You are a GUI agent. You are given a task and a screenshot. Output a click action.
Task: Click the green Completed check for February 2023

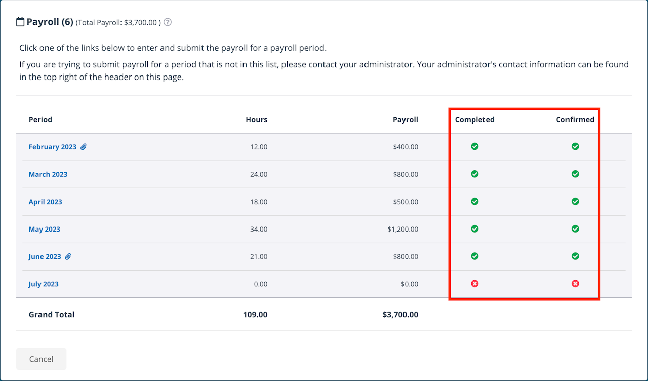point(474,147)
